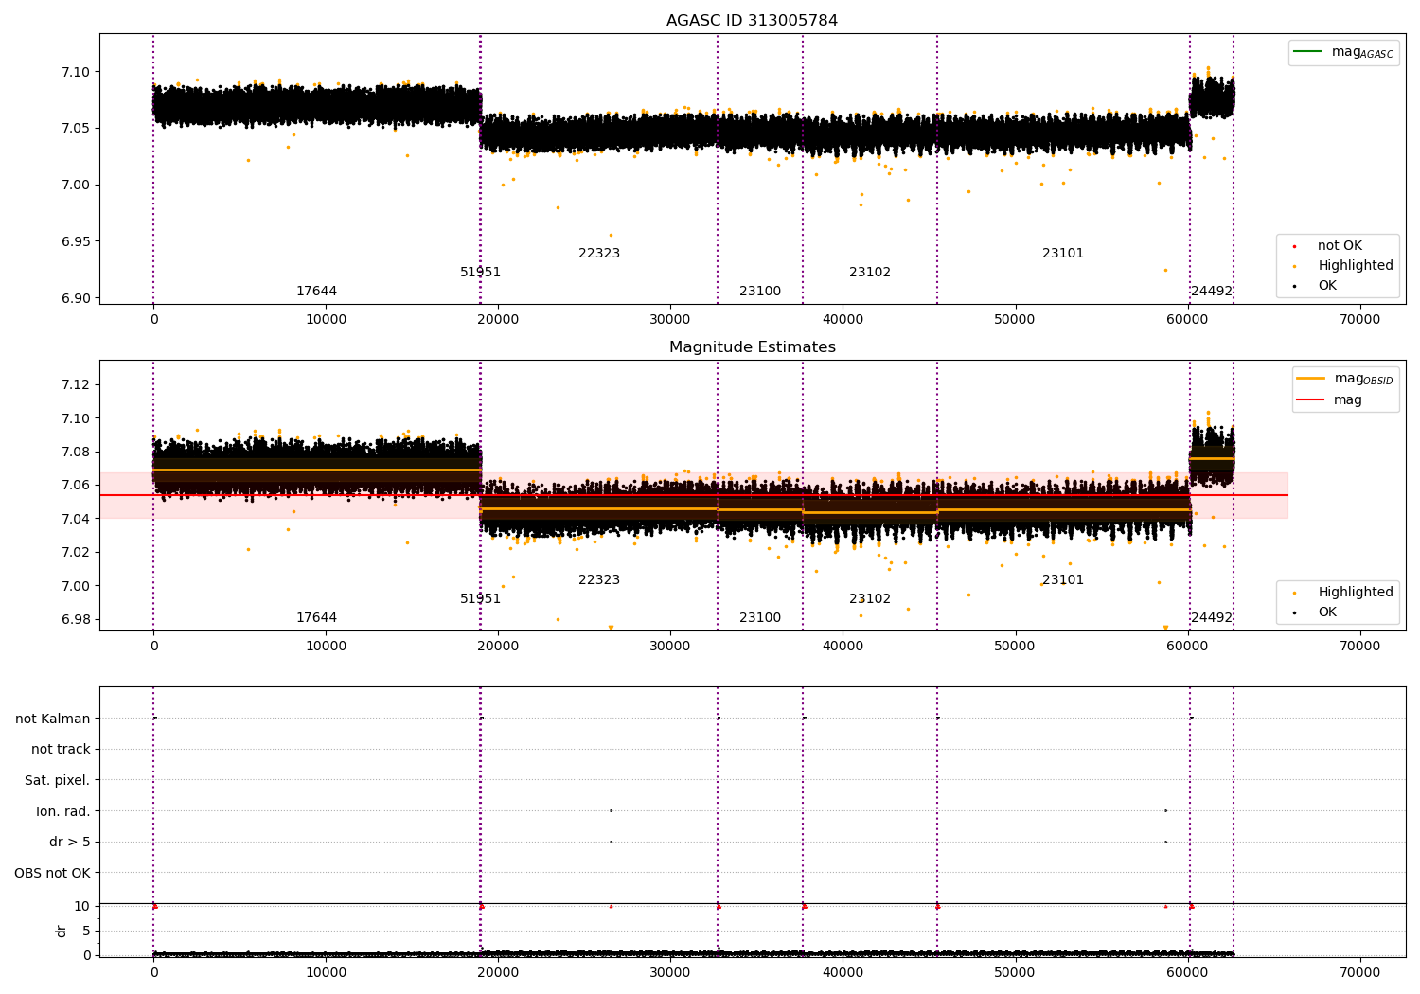The height and width of the screenshot is (994, 1420).
Task: Select 'OK' legend entry in middle panel
Action: click(1316, 612)
